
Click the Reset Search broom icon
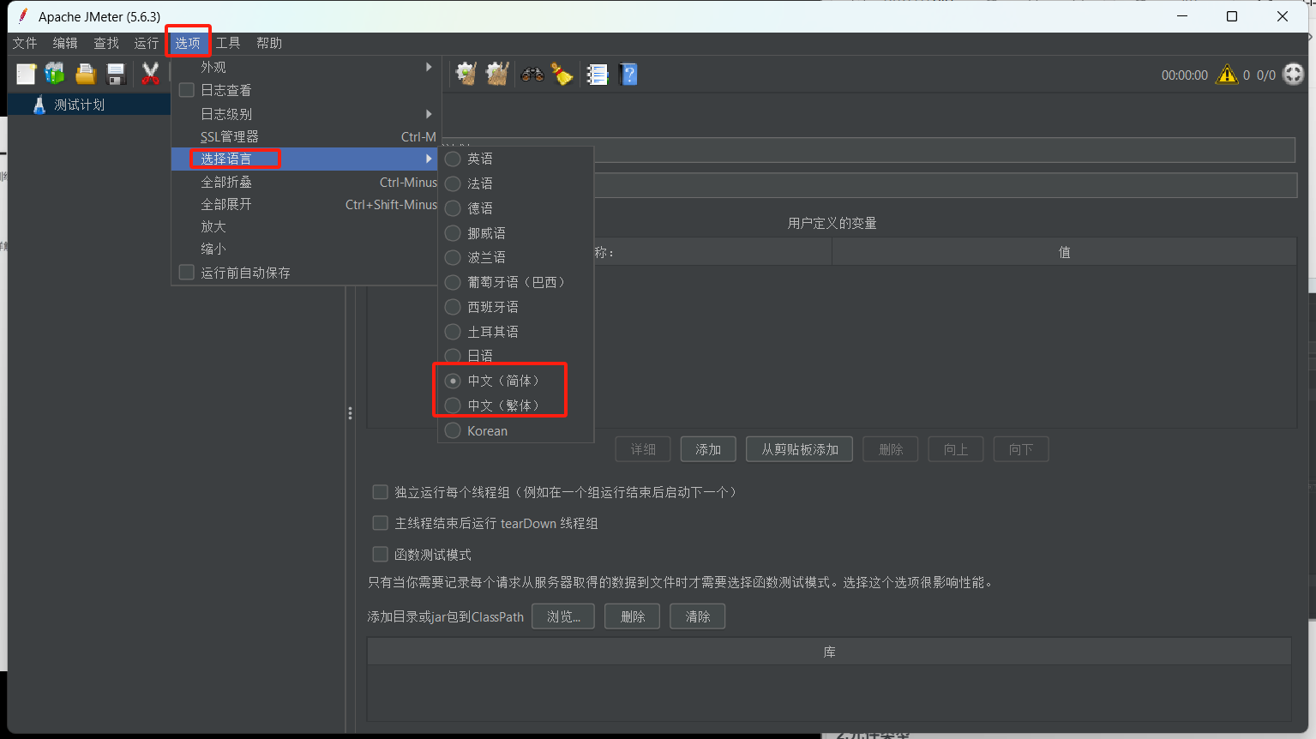click(x=562, y=75)
